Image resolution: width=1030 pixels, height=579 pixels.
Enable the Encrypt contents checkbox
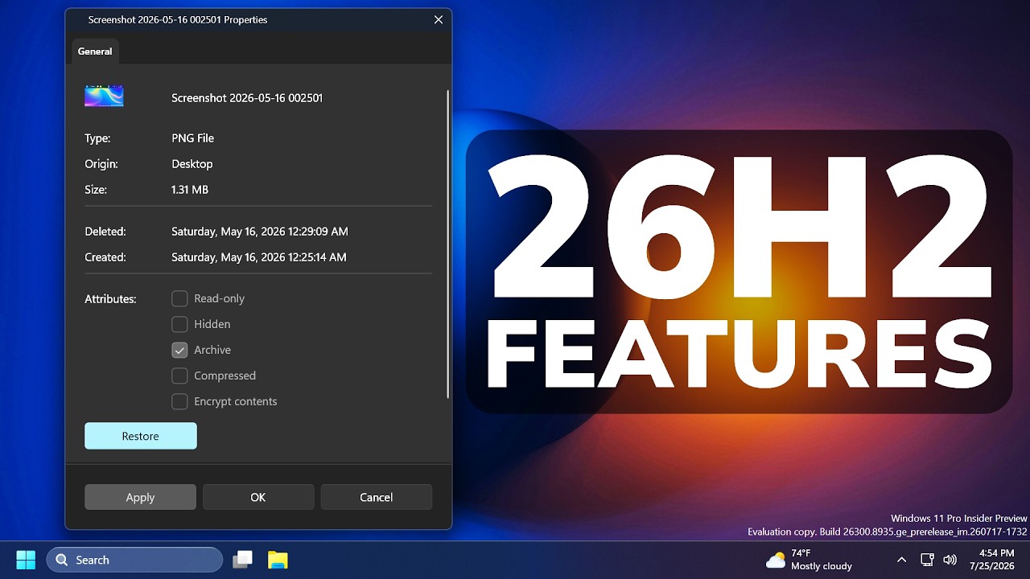(x=179, y=401)
